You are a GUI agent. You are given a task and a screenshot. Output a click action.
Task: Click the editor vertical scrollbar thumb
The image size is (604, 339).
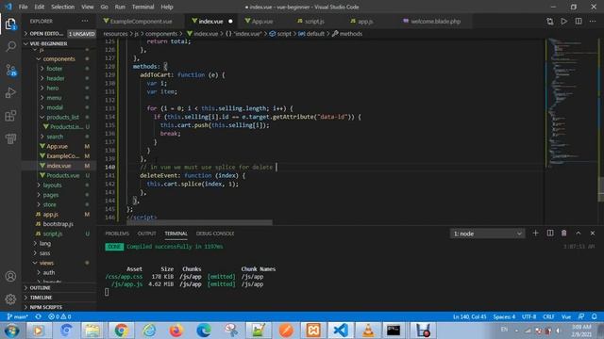600,190
